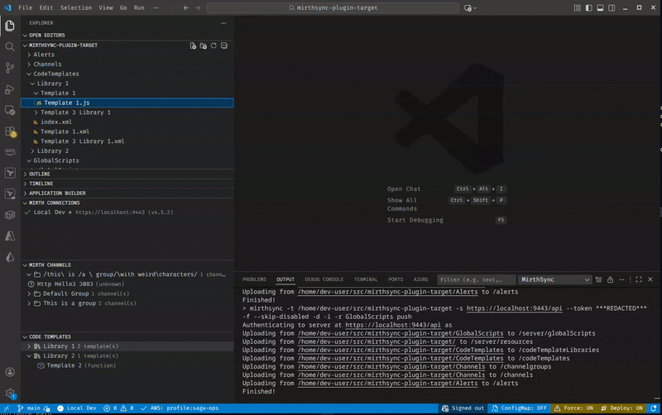
Task: Open GlobalScripts path link in output
Action: (x=401, y=333)
